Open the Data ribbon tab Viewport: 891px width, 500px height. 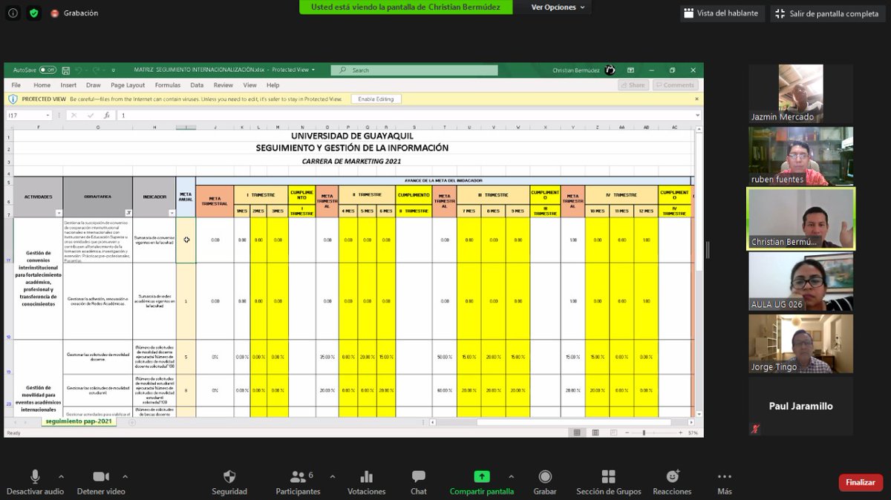[x=197, y=85]
